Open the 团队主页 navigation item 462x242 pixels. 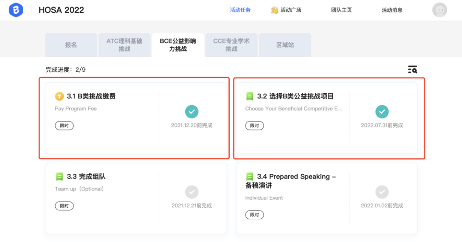tap(341, 10)
